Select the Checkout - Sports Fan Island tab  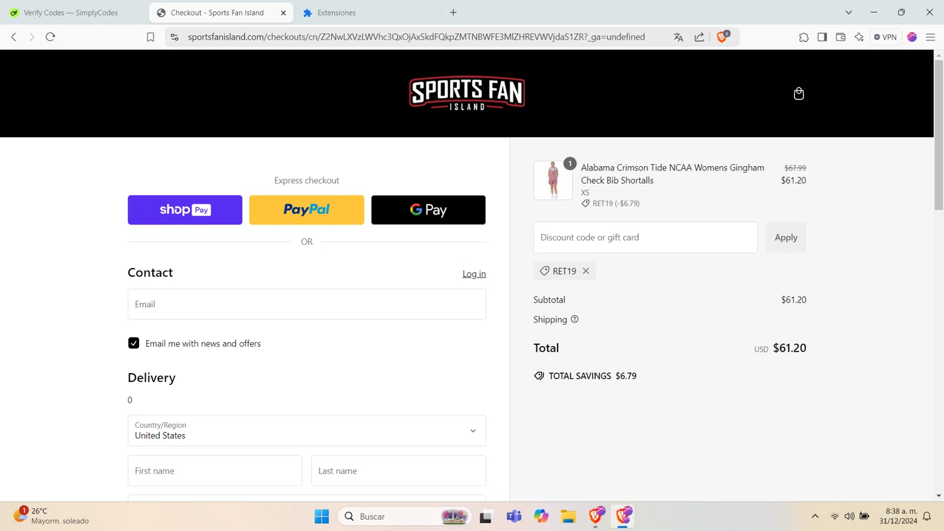[217, 13]
